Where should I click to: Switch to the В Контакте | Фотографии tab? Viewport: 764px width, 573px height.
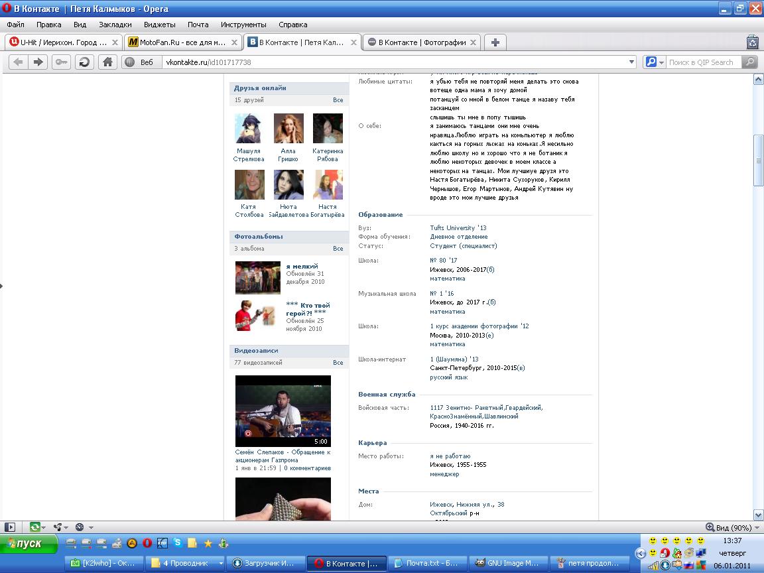click(x=422, y=42)
